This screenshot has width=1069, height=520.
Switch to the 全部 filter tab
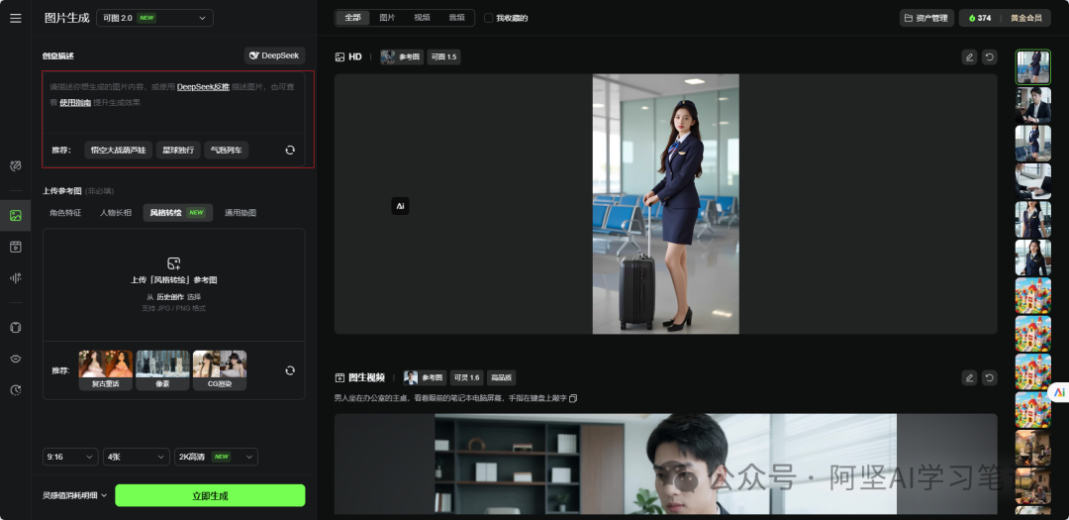coord(352,18)
